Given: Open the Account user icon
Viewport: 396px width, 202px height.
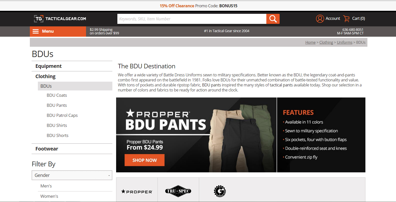Looking at the screenshot, I should point(320,19).
